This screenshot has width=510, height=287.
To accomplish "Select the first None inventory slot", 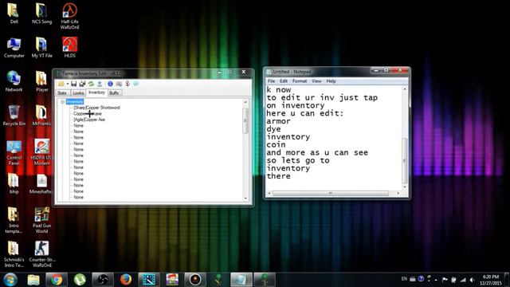I will coord(78,126).
